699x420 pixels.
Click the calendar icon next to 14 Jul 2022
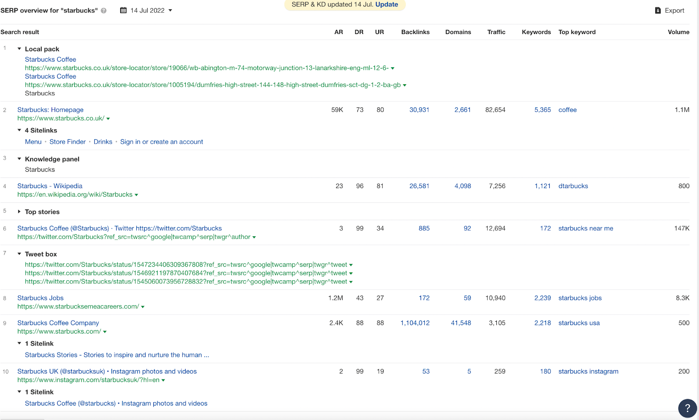pos(123,10)
